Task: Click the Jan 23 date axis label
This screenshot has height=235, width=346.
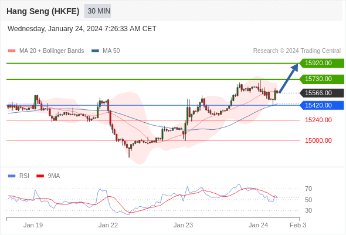Action: (x=183, y=225)
